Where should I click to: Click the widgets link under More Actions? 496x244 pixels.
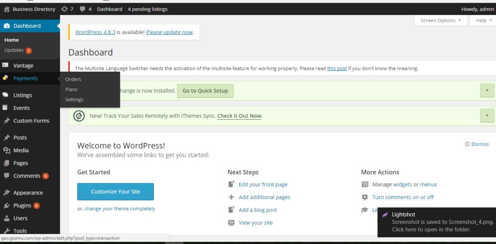coord(403,184)
